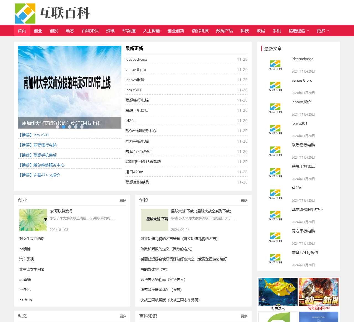
Task: Open thumbnail icon beside t420s sidebar article
Action: [275, 194]
